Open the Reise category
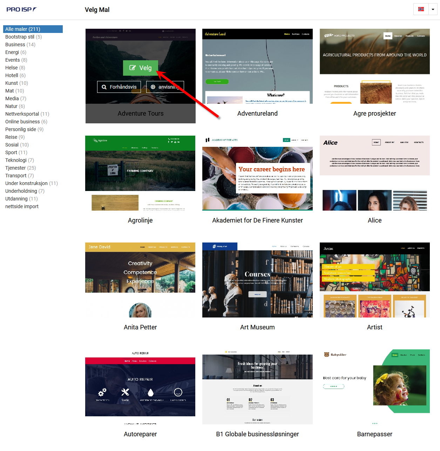This screenshot has height=451, width=440. (15, 137)
